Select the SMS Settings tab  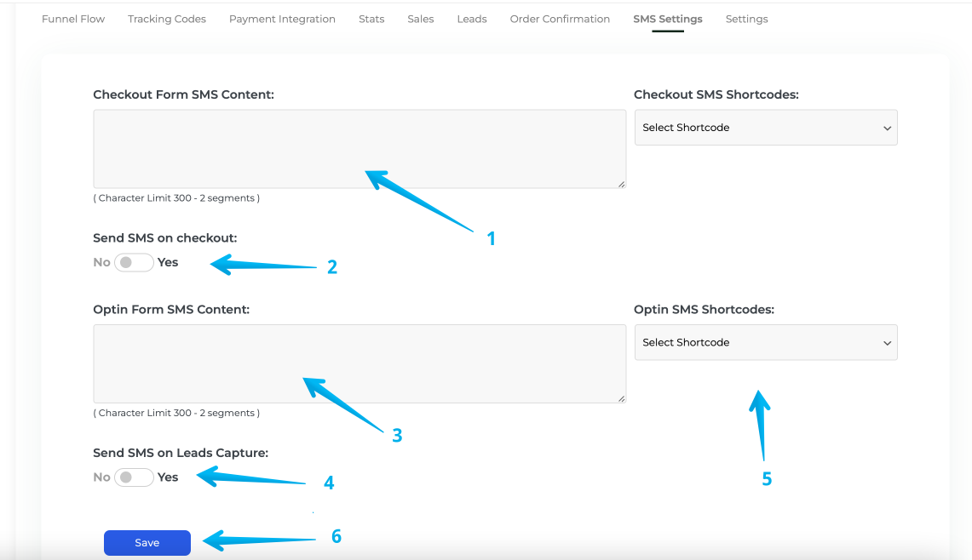coord(667,19)
